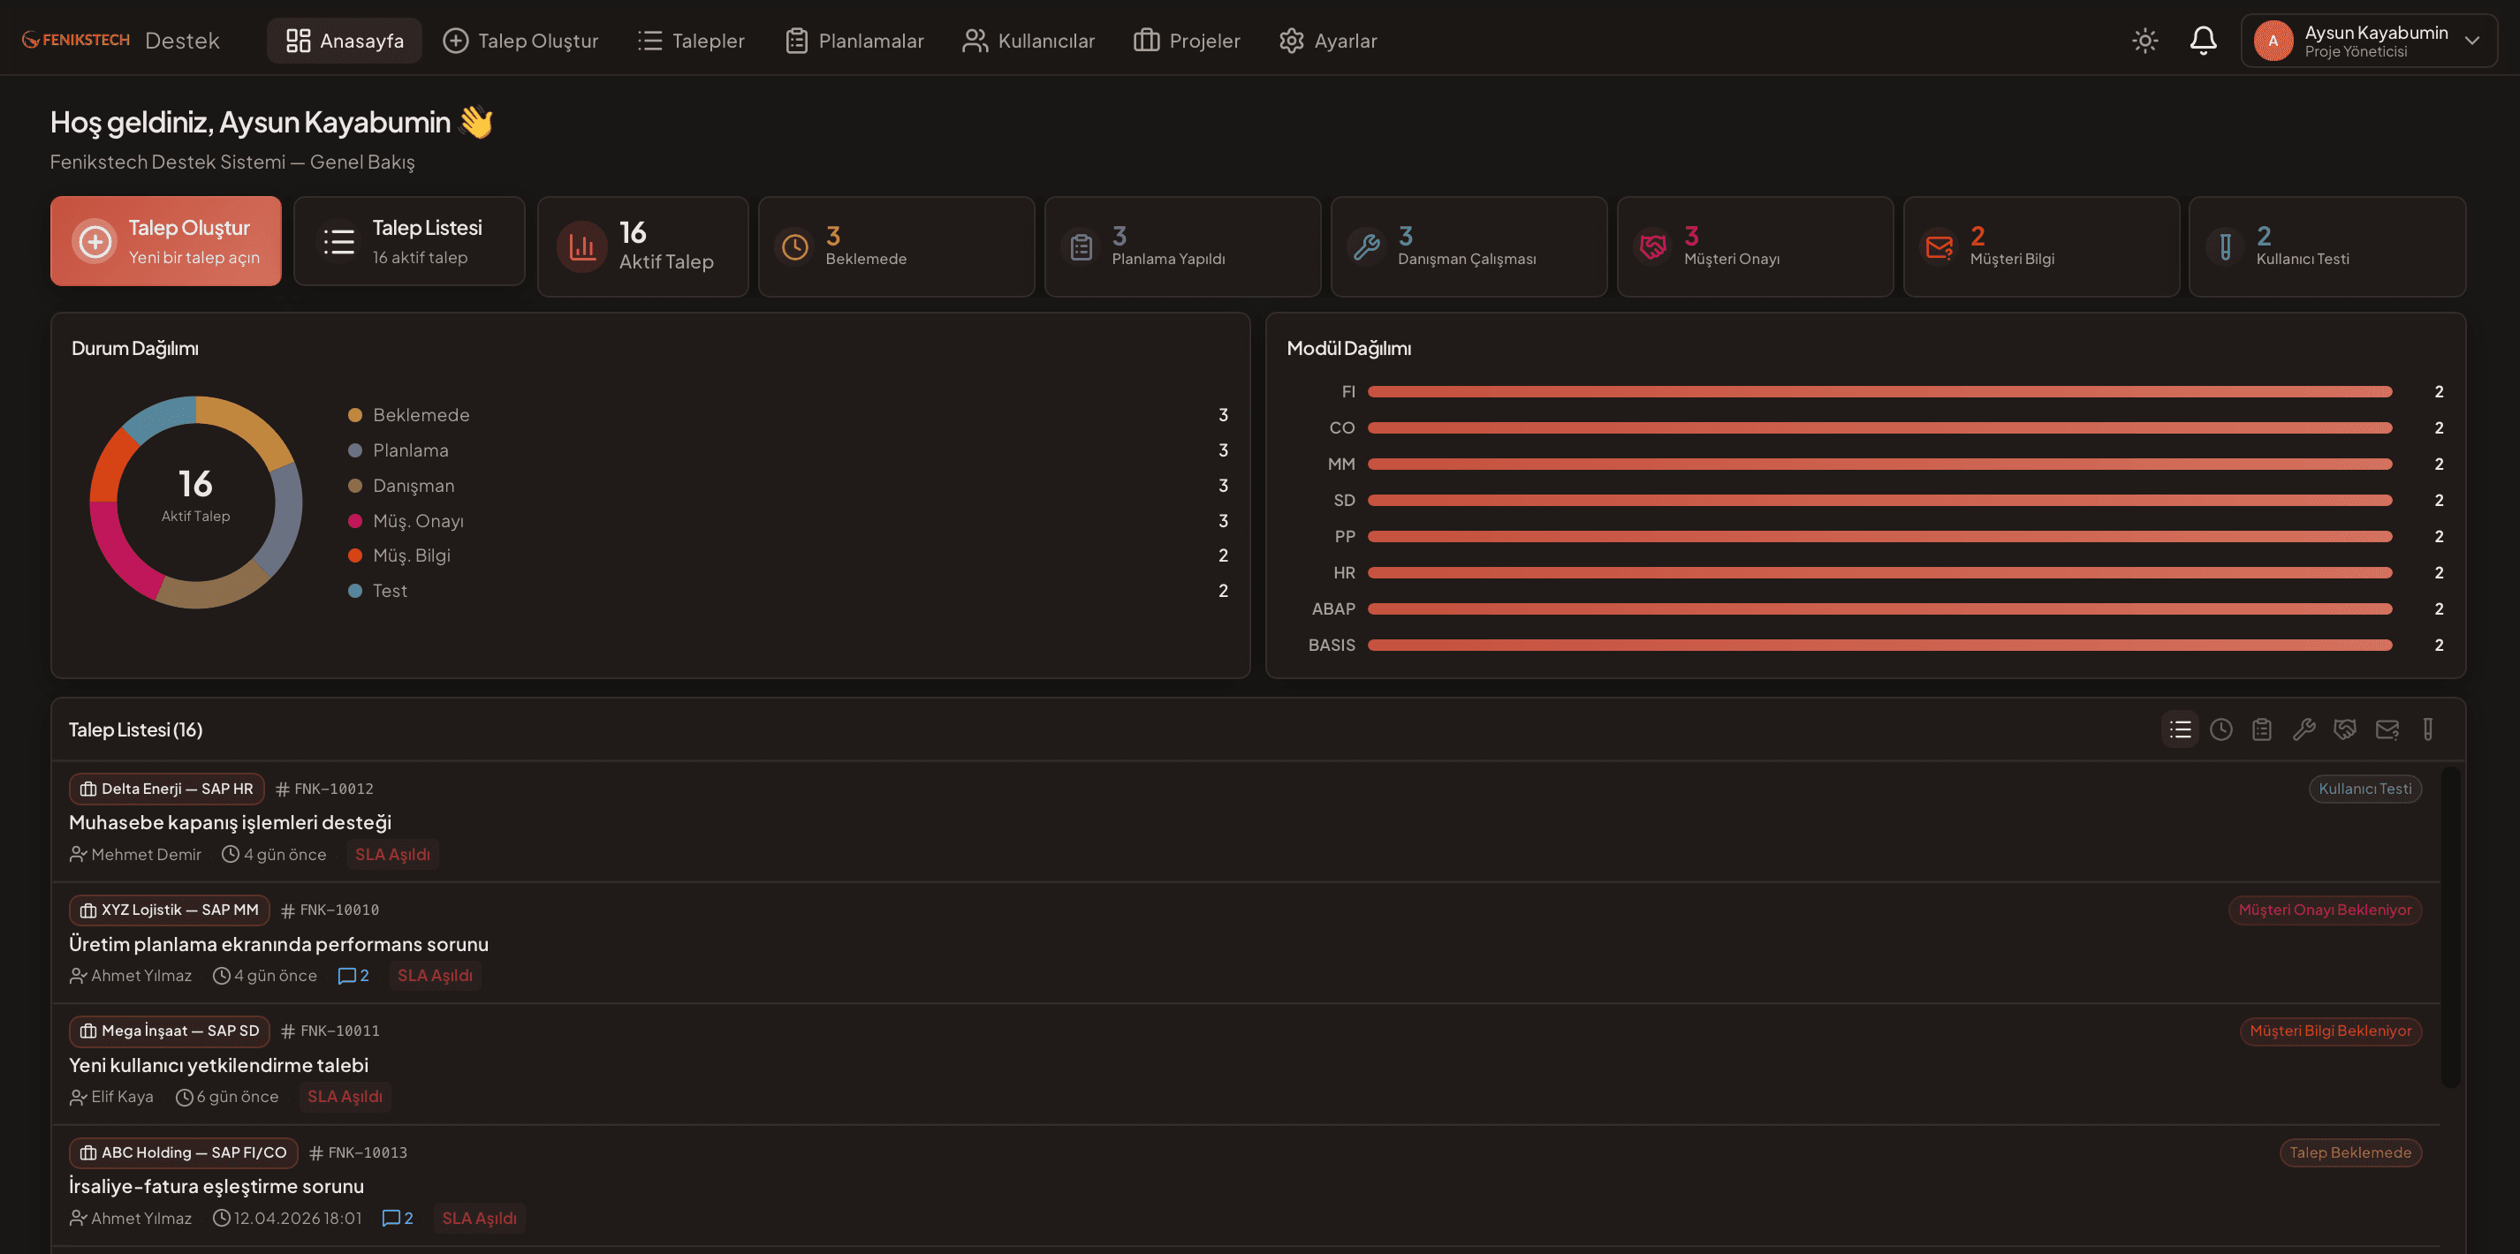The width and height of the screenshot is (2520, 1254).
Task: Open the Talep Listesi shortcut card
Action: 409,241
